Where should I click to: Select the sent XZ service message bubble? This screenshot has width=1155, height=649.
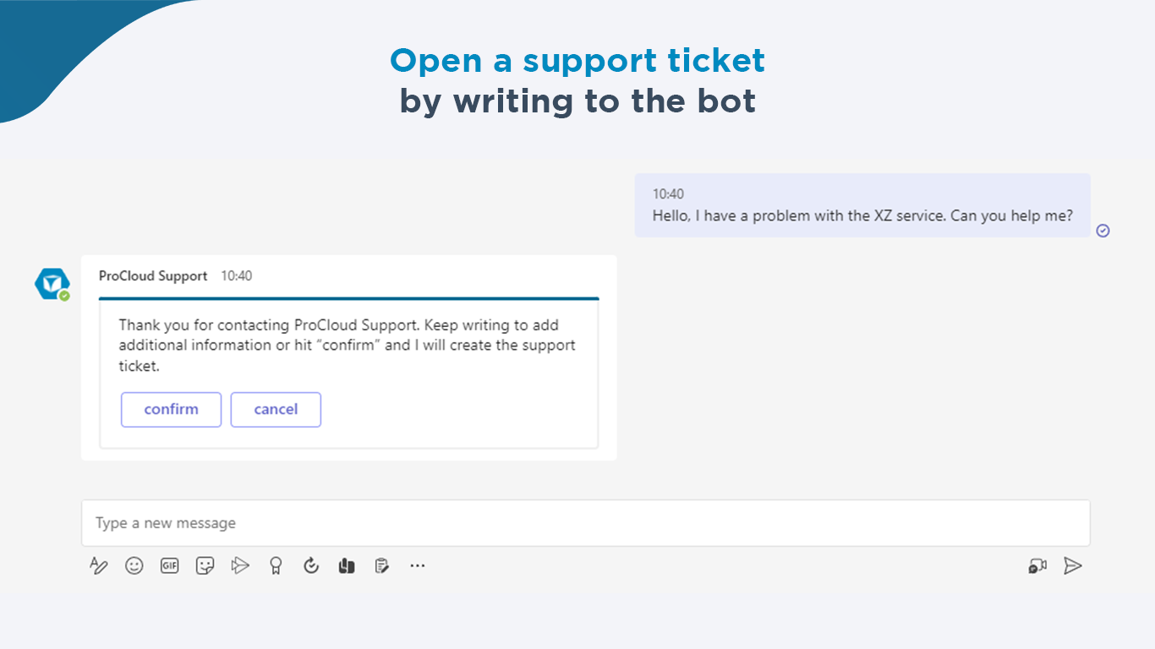(862, 206)
